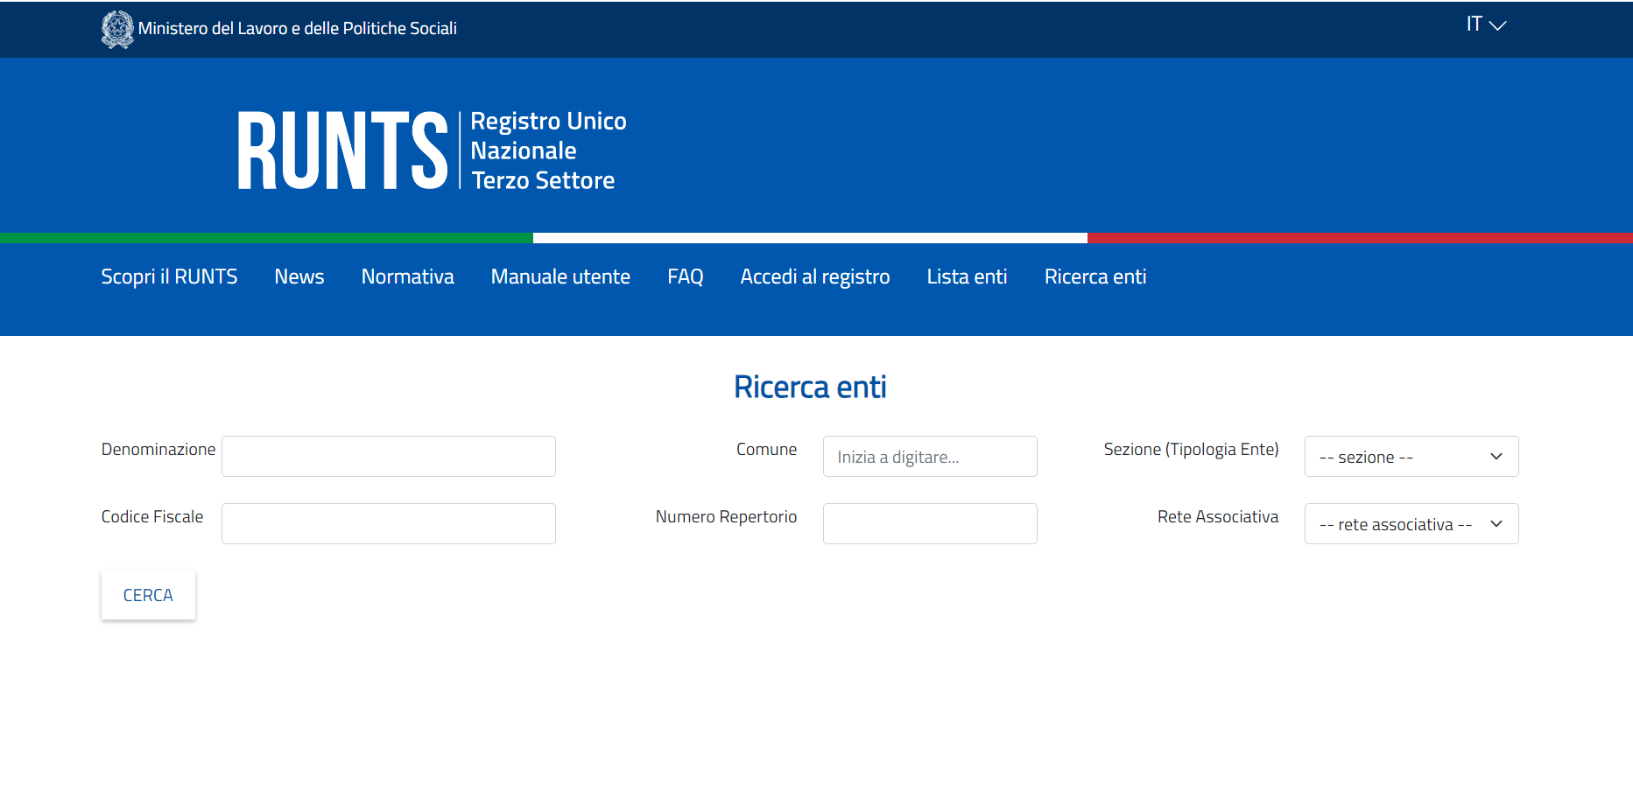Viewport: 1633px width, 798px height.
Task: Open the Lista enti page
Action: point(968,276)
